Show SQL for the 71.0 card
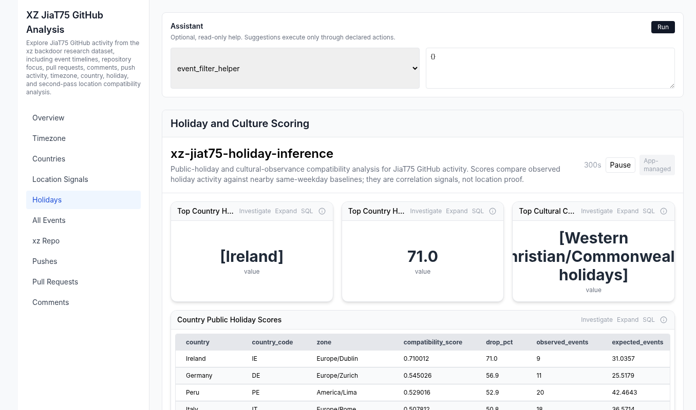The width and height of the screenshot is (696, 410). click(x=478, y=211)
